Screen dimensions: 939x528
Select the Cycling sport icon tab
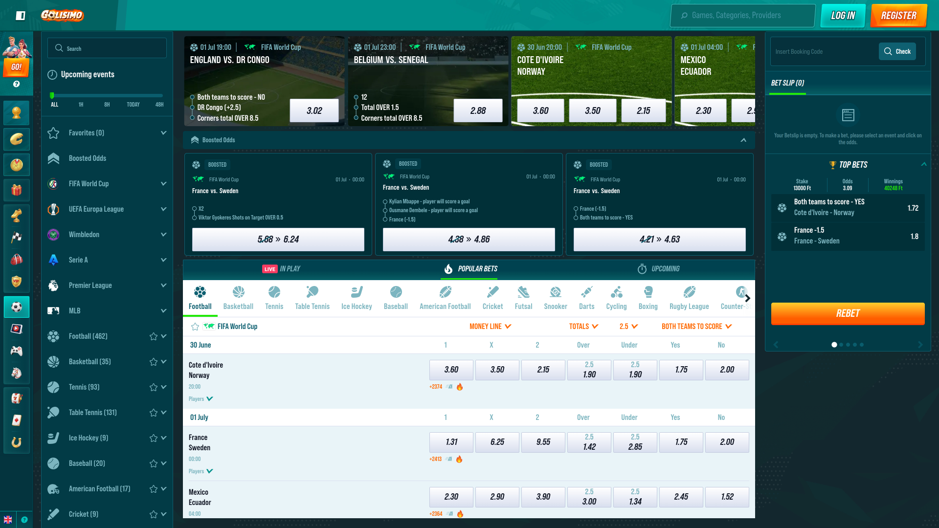click(616, 298)
